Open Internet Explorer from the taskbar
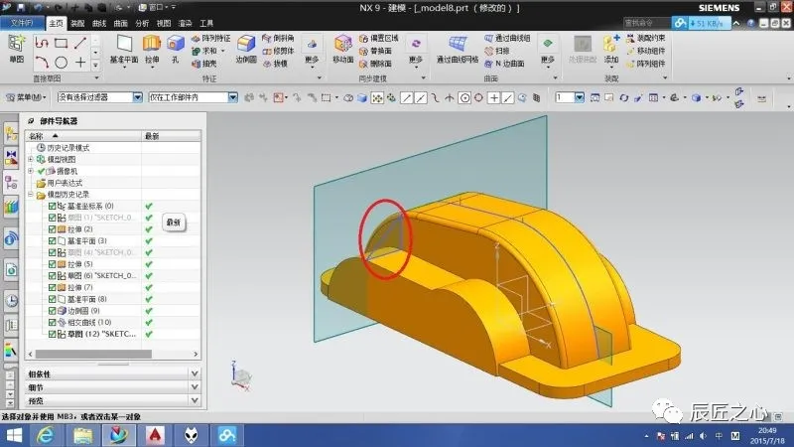This screenshot has height=447, width=794. (x=45, y=434)
